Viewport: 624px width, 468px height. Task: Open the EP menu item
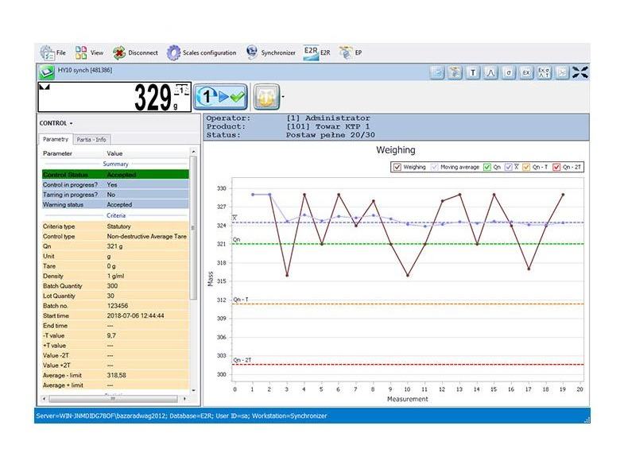(351, 52)
